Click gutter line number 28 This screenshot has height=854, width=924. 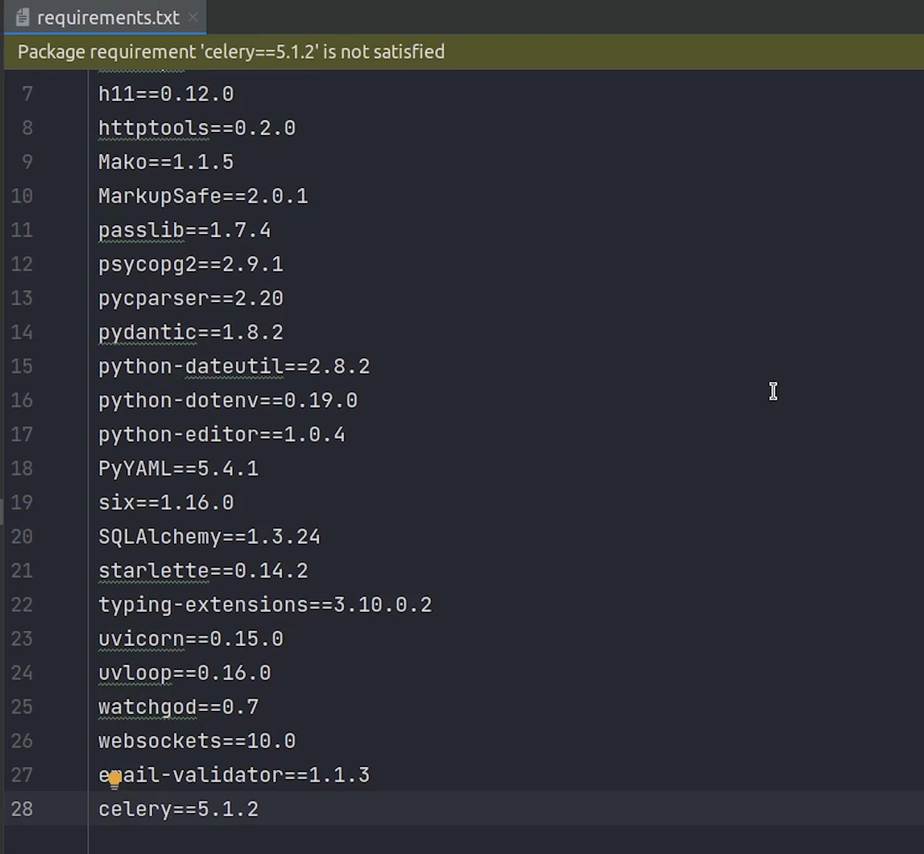click(22, 809)
